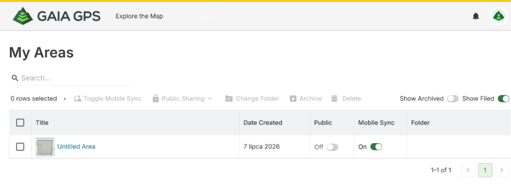
Task: Click the Archive box icon
Action: click(293, 99)
